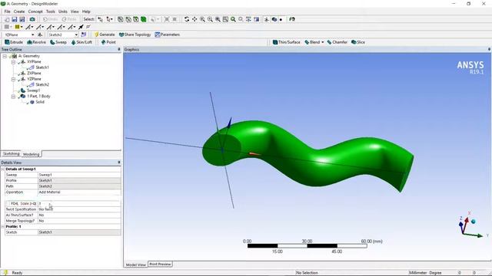
Task: Click the Extrude tool
Action: pyautogui.click(x=14, y=42)
